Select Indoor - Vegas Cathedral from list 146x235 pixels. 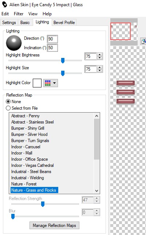coord(32,165)
